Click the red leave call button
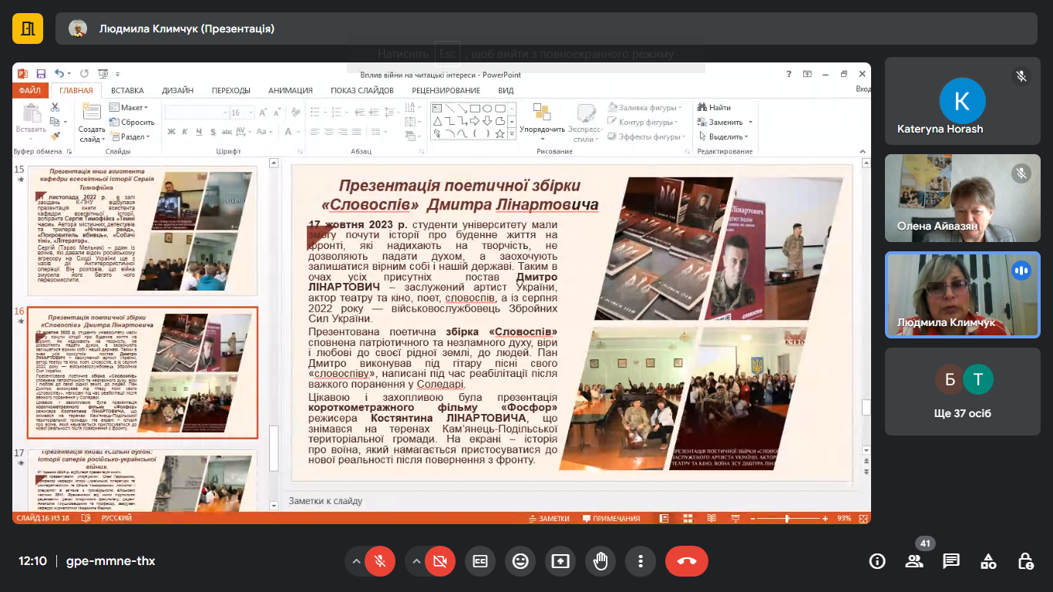Screen dimensions: 1053x592 686,561
